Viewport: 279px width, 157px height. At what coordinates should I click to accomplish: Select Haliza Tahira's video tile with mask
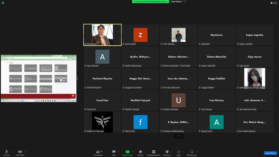[x=255, y=78]
